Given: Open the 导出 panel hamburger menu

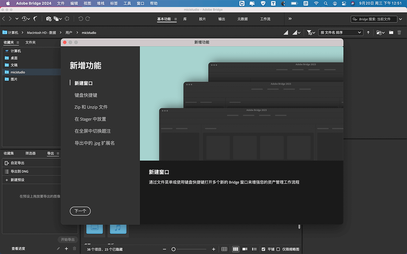Looking at the screenshot, I should (58, 153).
